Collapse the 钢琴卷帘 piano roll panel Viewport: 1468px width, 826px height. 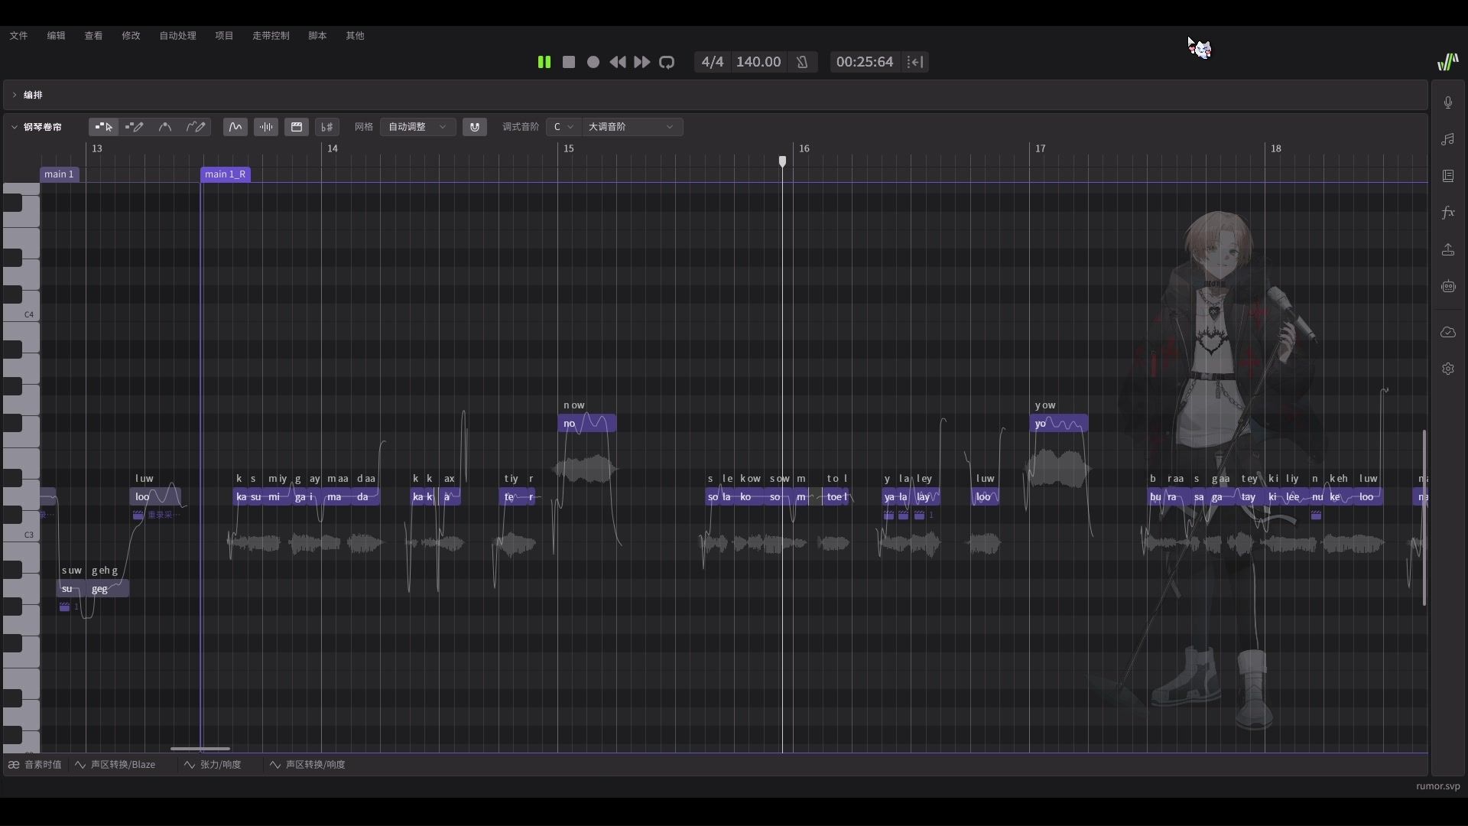pos(15,127)
